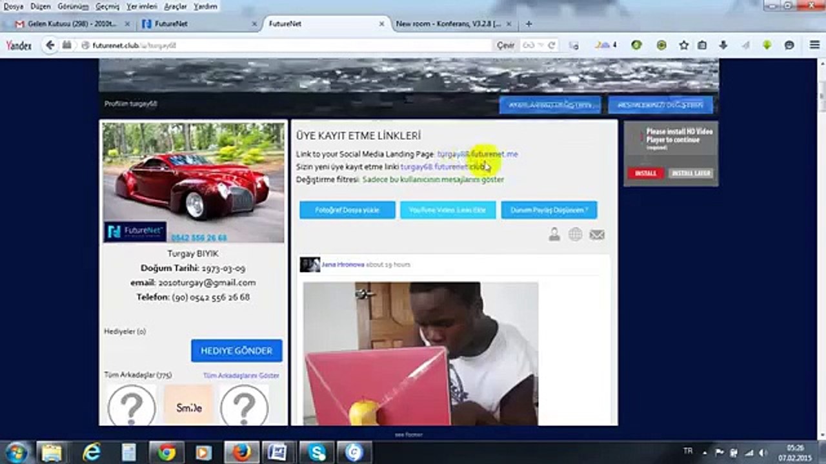Click the taskbar clock showing 05:26

pos(795,452)
